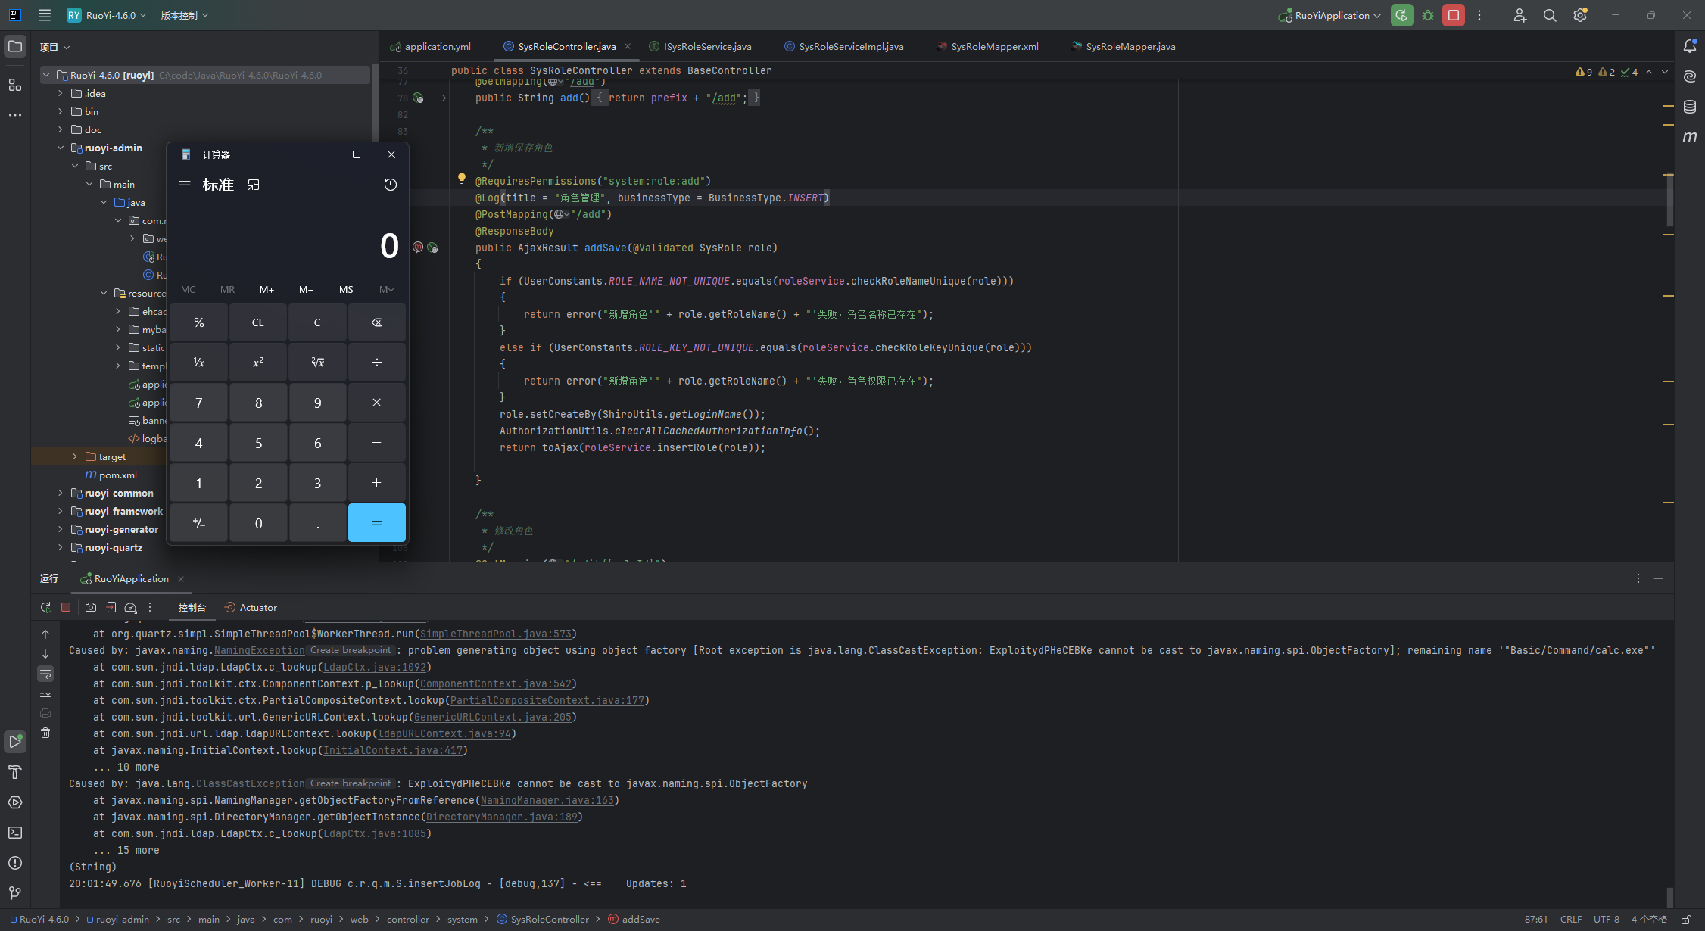Open the Actuator tab
This screenshot has width=1705, height=931.
[251, 607]
